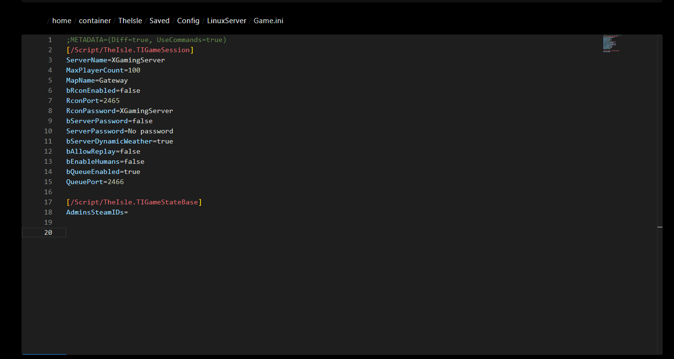This screenshot has width=674, height=359.
Task: Navigate to the Saved folder breadcrumb
Action: pos(159,20)
